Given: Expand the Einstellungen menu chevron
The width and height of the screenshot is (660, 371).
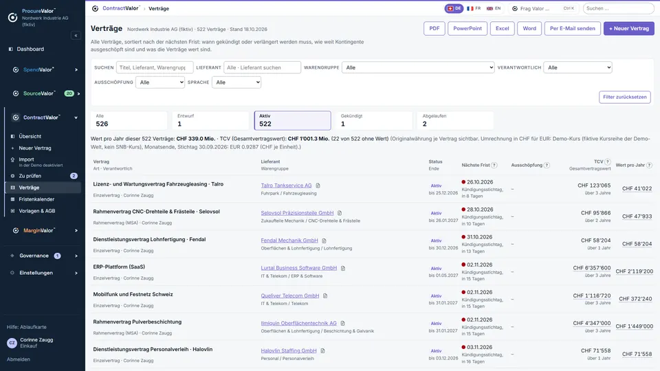Looking at the screenshot, I should (76, 273).
